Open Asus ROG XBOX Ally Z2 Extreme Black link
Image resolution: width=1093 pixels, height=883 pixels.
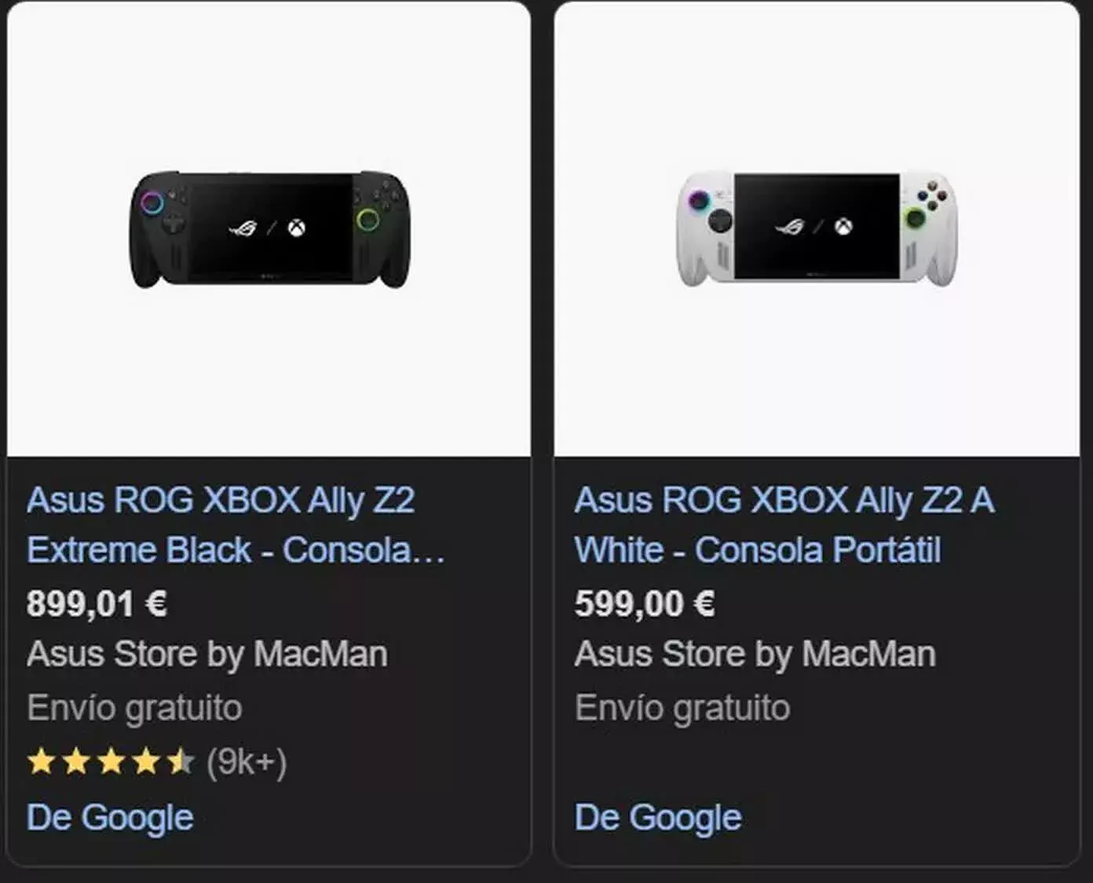(x=236, y=525)
